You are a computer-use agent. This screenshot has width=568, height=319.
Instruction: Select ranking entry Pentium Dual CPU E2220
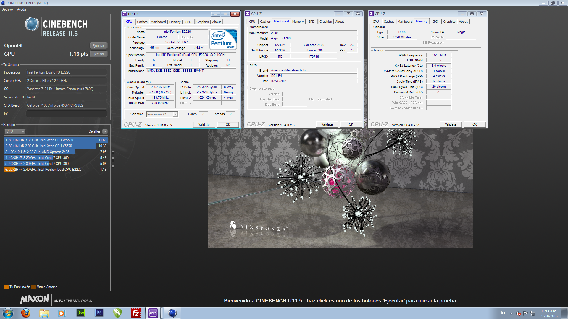point(56,170)
